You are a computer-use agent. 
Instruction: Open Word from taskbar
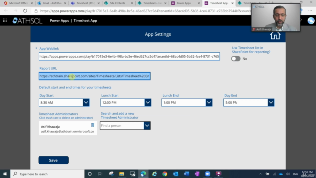click(x=186, y=174)
